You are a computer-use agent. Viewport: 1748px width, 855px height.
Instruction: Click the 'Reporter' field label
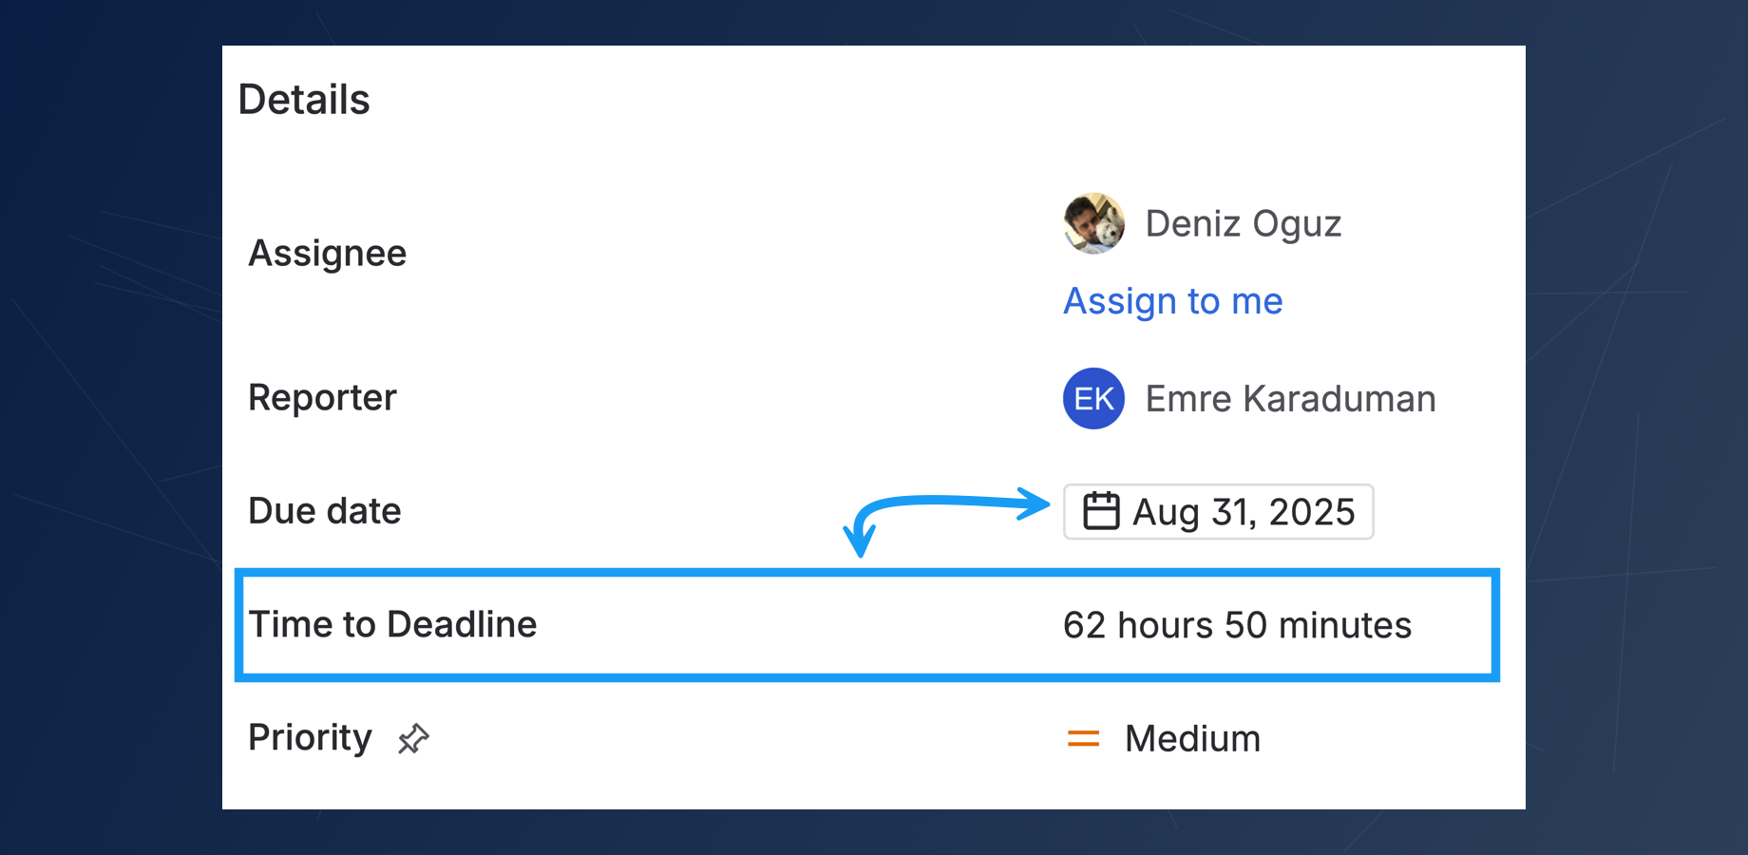tap(322, 398)
